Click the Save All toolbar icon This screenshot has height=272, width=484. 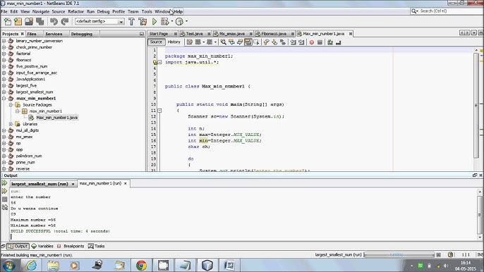click(x=40, y=22)
